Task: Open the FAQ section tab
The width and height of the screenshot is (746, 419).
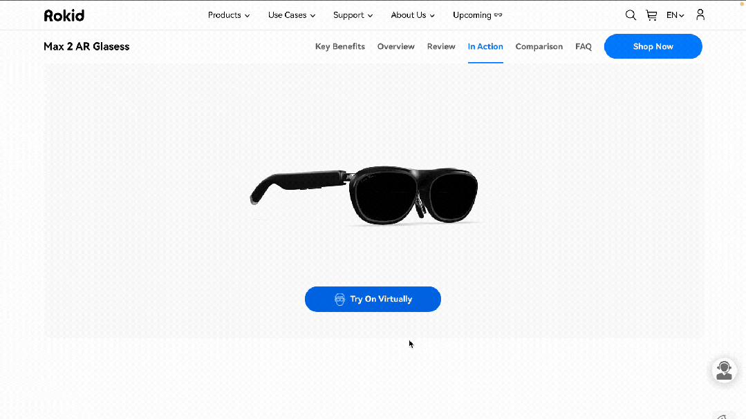Action: [584, 47]
